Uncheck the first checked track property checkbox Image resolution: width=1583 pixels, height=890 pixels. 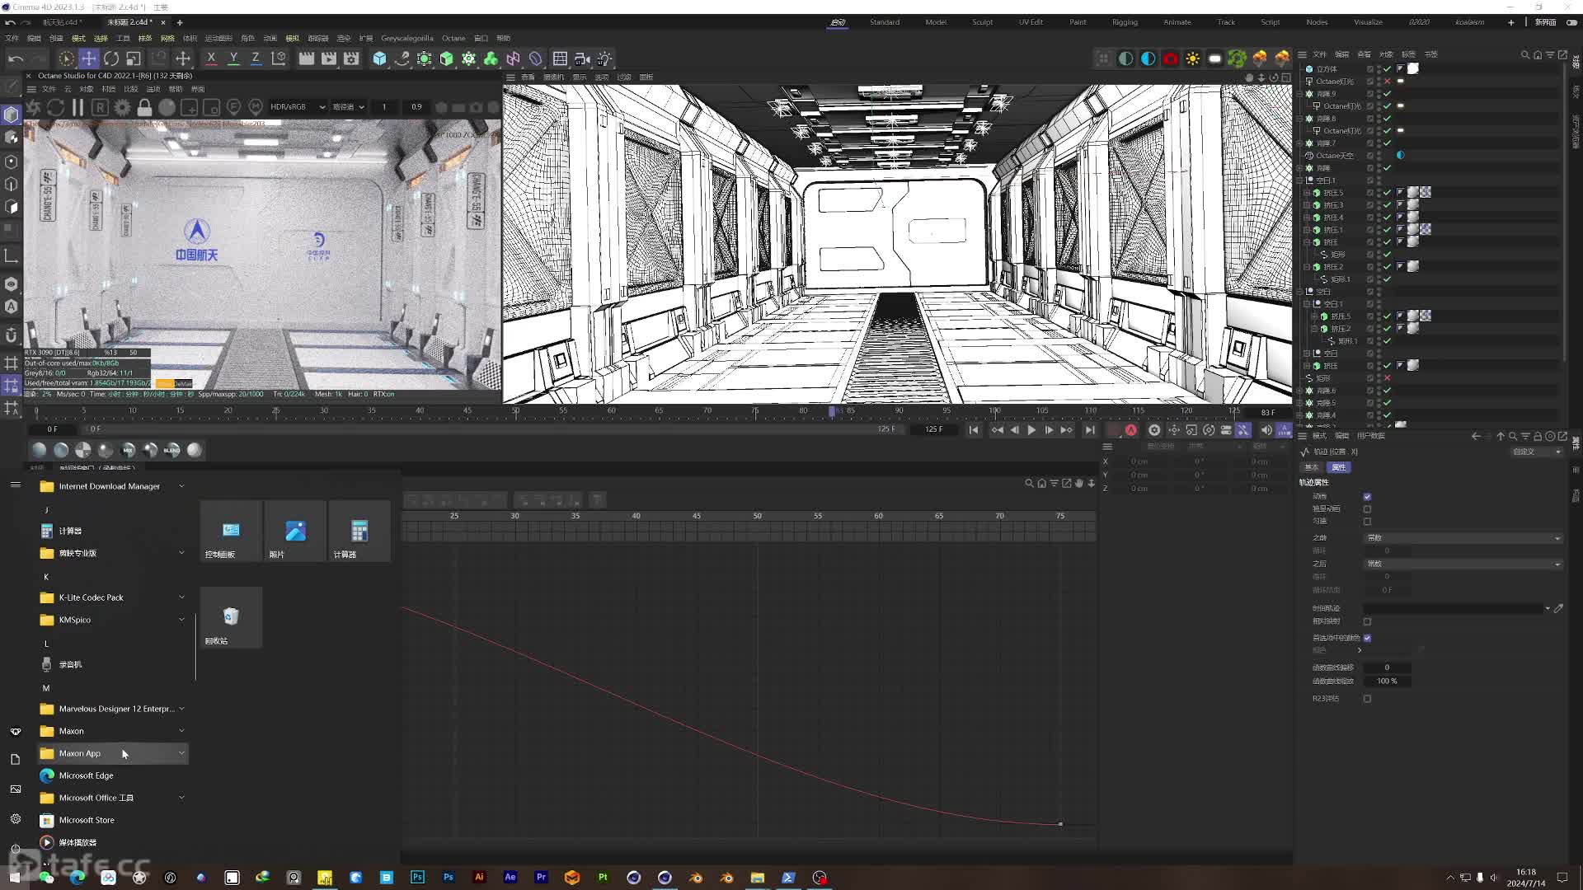(x=1367, y=497)
